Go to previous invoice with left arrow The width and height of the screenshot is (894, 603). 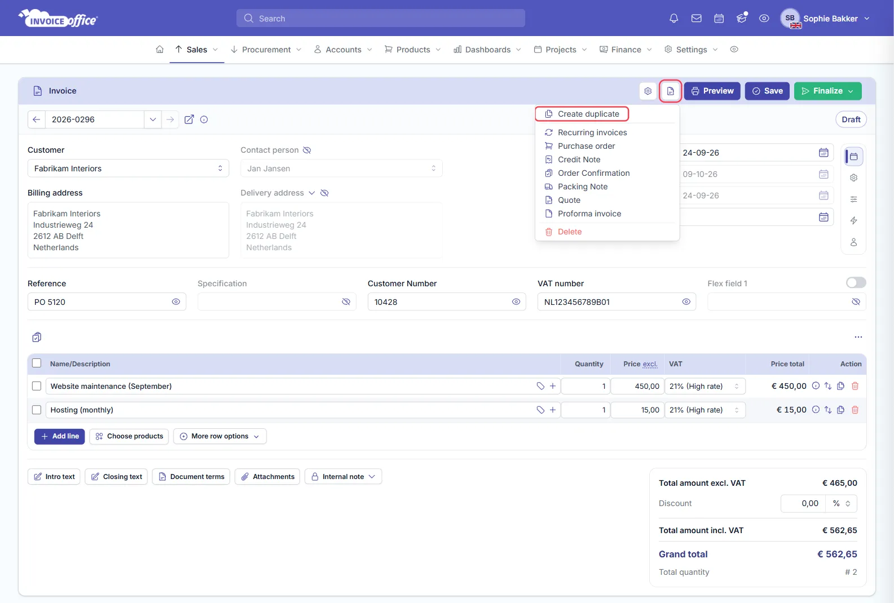(x=36, y=119)
